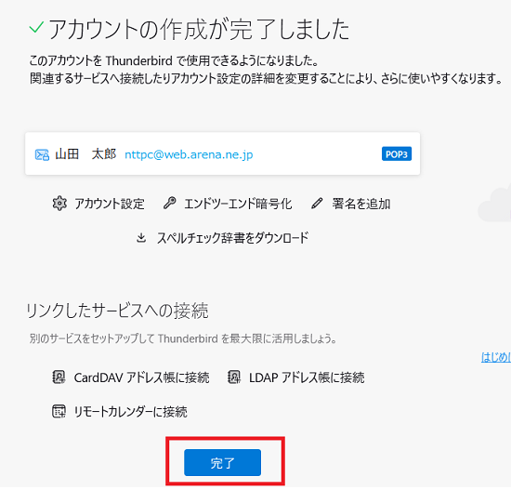The width and height of the screenshot is (511, 490).
Task: Click スペルチェック辞書をダウンロード text
Action: 232,238
